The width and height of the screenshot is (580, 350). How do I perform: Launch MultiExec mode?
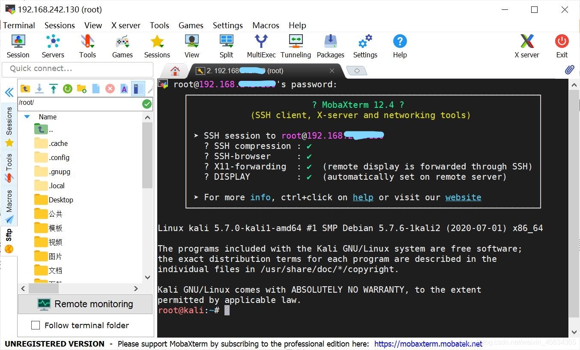[261, 46]
